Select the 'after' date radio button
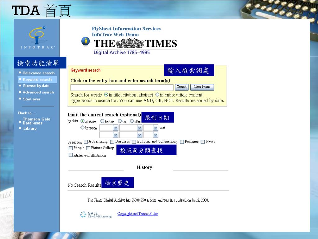318x239 pixels. tap(132, 121)
